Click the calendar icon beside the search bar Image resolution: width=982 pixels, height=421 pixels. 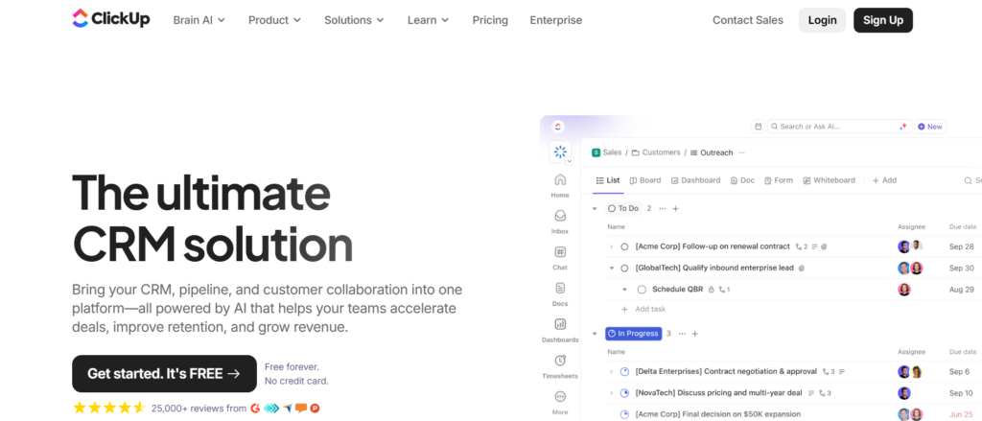(x=758, y=127)
